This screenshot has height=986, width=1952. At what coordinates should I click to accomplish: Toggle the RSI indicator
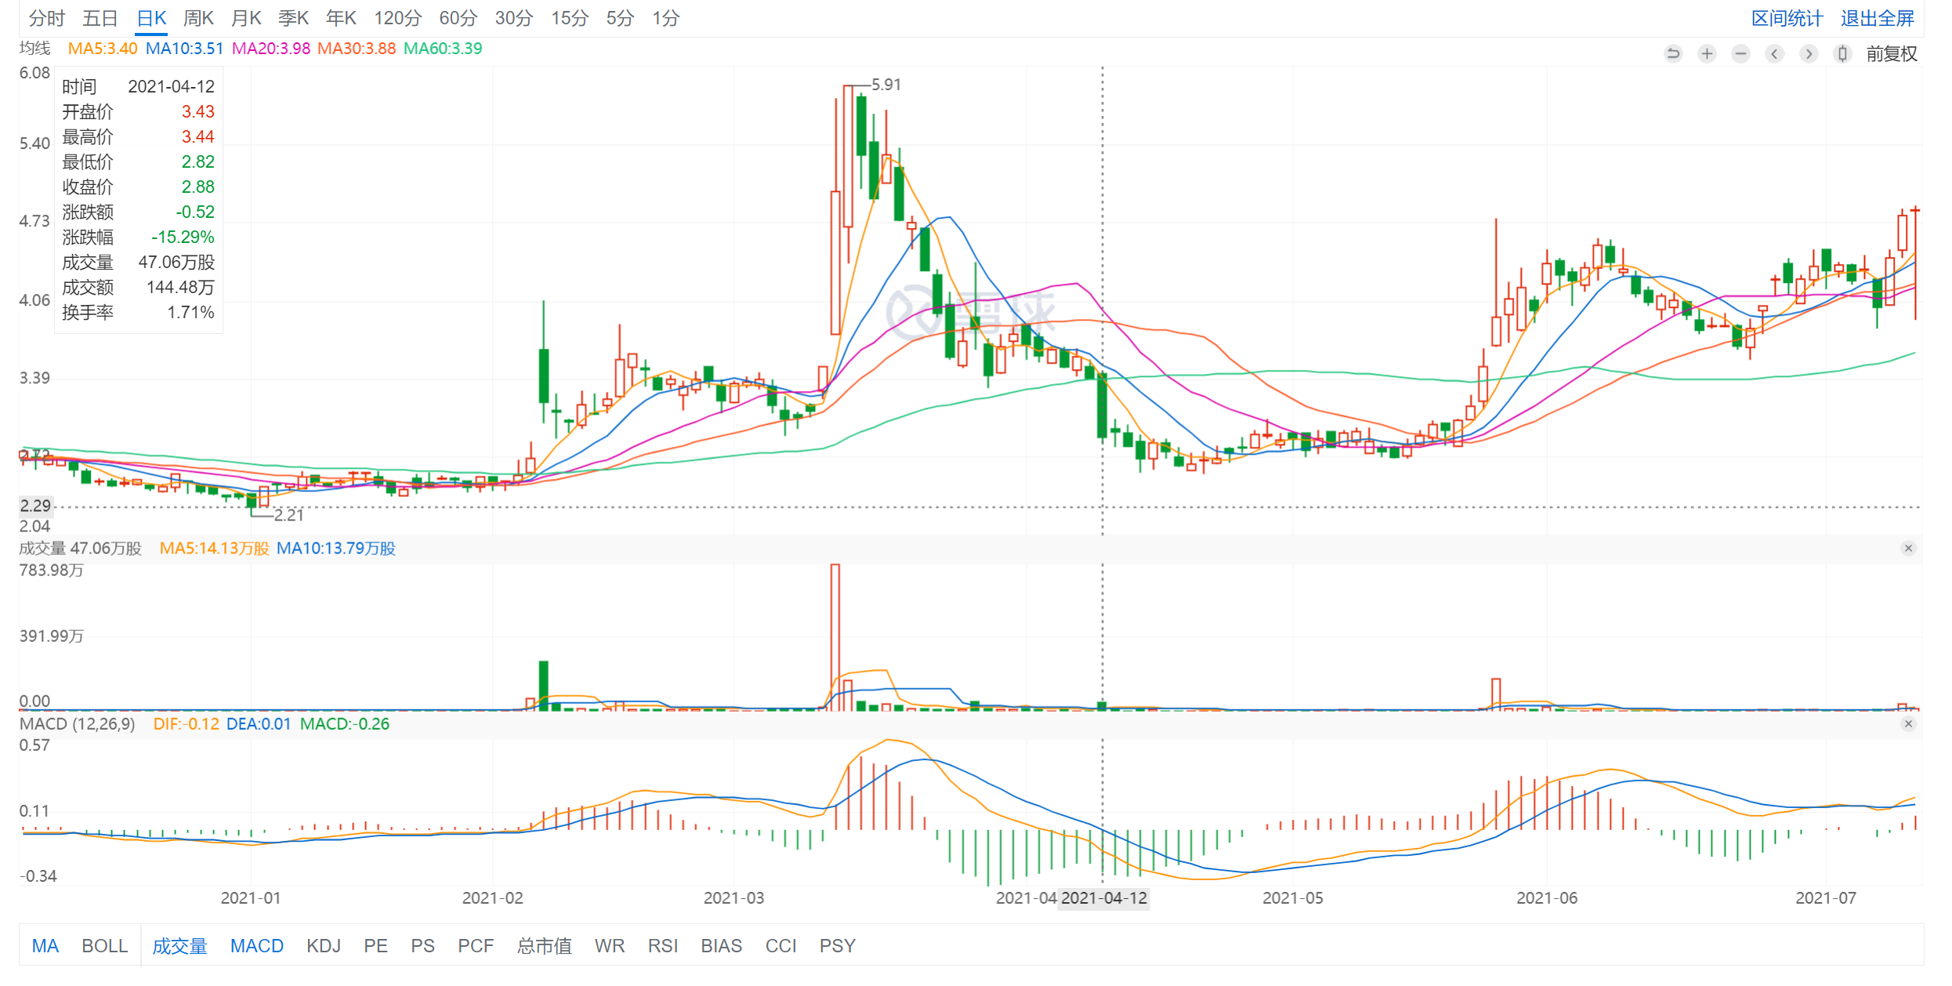tap(662, 946)
